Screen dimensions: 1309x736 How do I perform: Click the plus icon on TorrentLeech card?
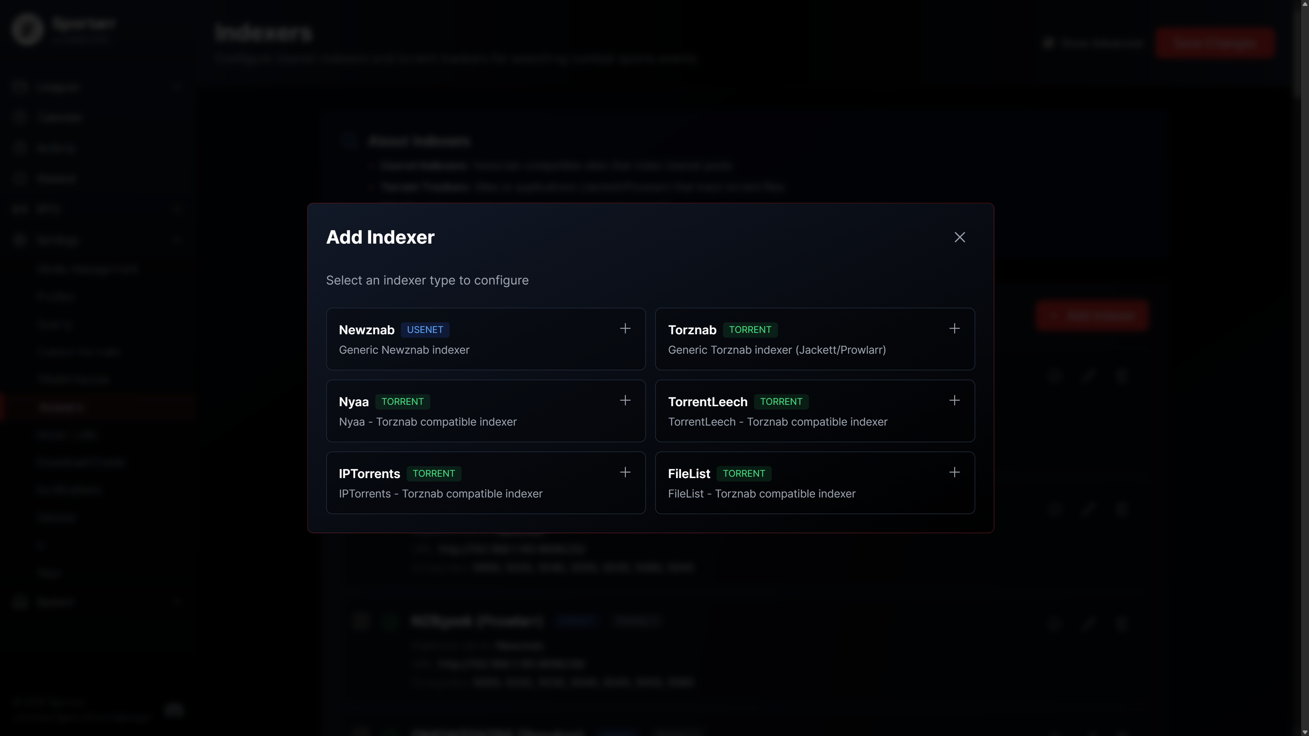tap(954, 401)
